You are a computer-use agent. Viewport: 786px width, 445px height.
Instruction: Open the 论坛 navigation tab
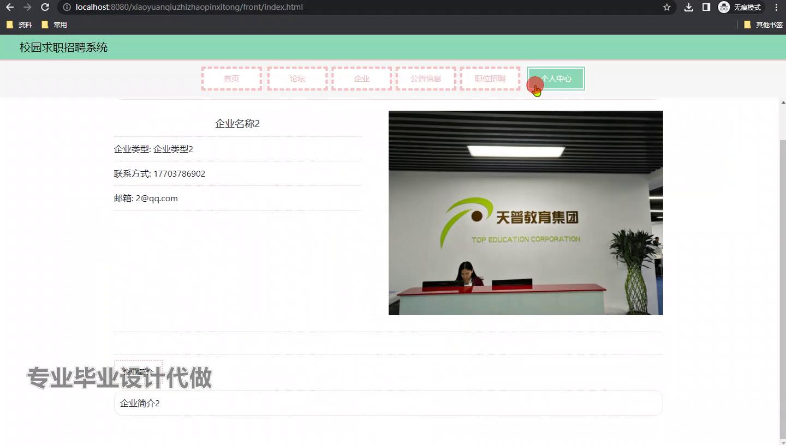click(297, 79)
